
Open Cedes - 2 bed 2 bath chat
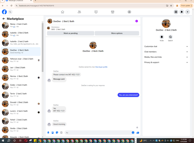(x=21, y=86)
